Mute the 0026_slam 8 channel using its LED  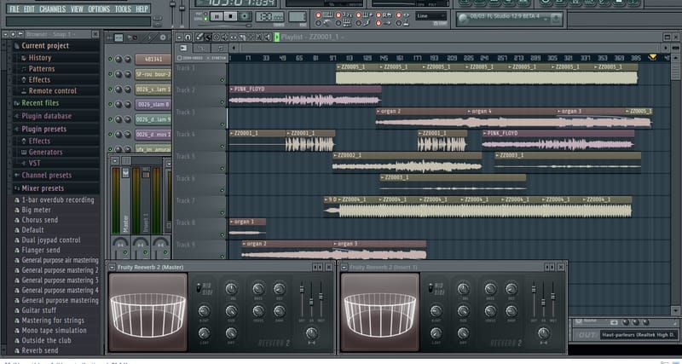[x=110, y=104]
